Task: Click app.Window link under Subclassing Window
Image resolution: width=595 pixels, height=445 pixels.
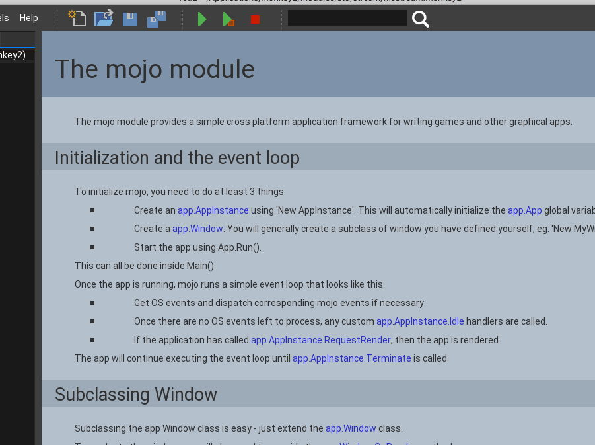Action: click(x=351, y=428)
